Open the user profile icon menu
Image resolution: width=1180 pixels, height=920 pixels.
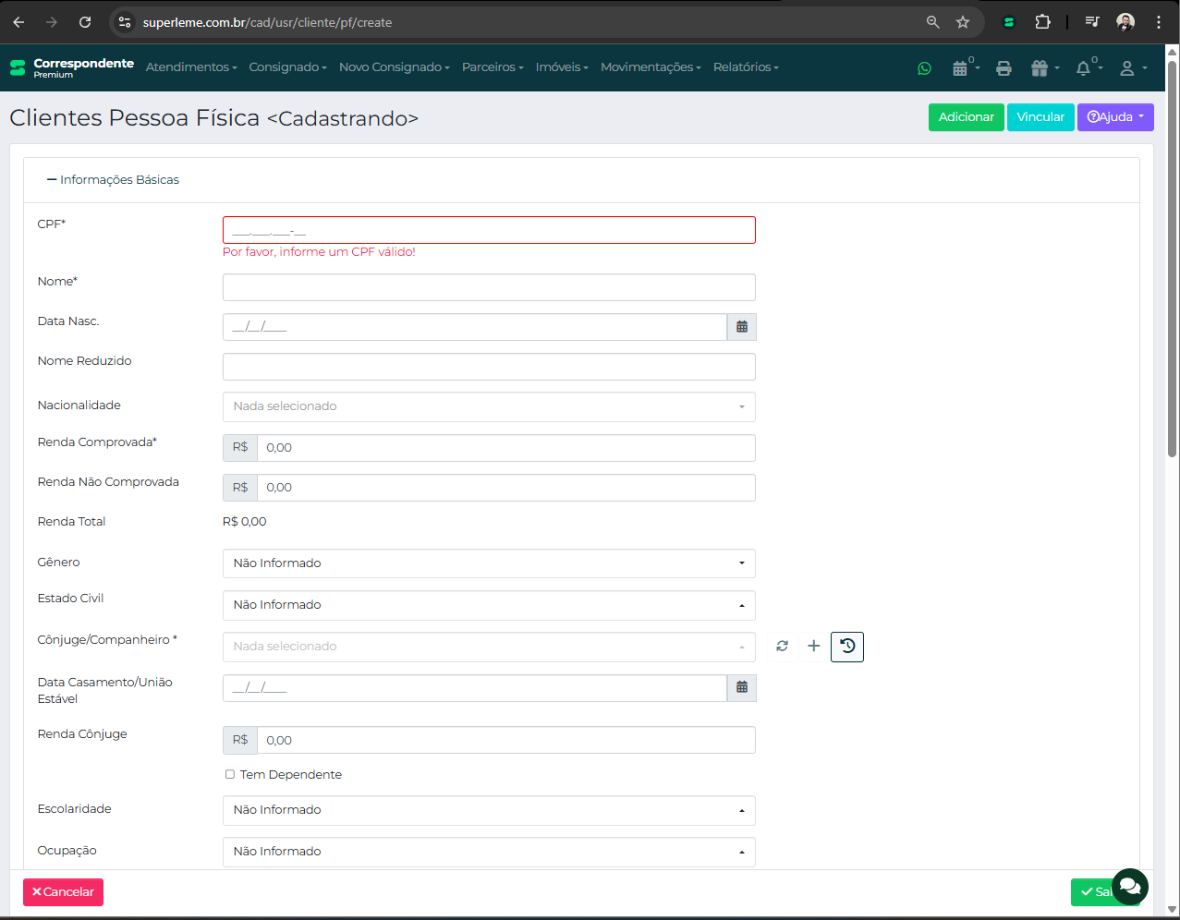(x=1129, y=68)
